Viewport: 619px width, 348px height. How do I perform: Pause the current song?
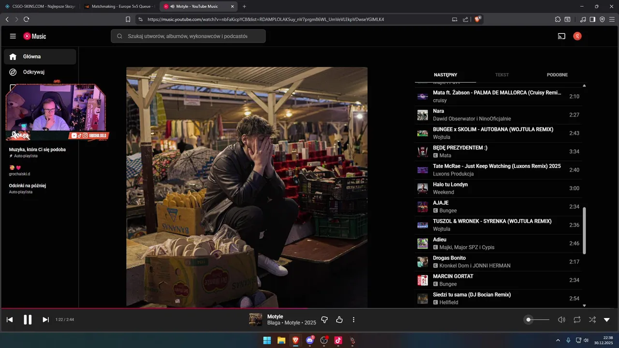[28, 319]
